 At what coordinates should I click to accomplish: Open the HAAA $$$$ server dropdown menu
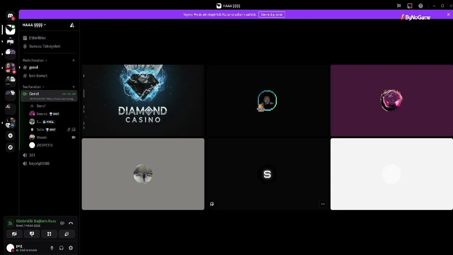pos(34,25)
